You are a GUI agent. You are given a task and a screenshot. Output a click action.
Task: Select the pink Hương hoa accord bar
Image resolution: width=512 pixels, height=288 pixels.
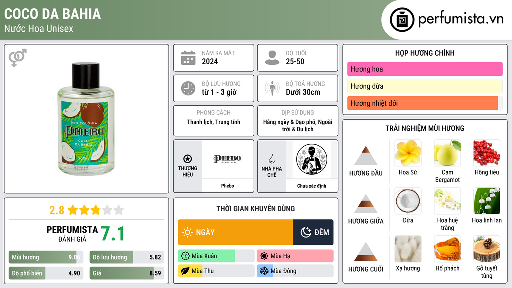[425, 69]
